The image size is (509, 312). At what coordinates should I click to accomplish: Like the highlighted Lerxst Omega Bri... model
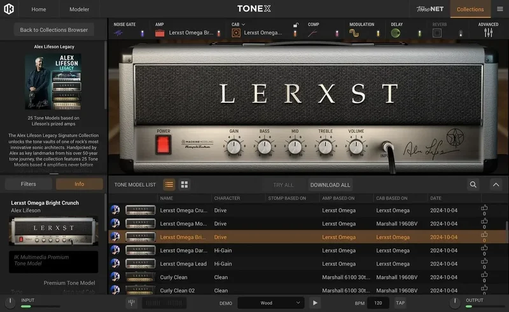pyautogui.click(x=484, y=234)
